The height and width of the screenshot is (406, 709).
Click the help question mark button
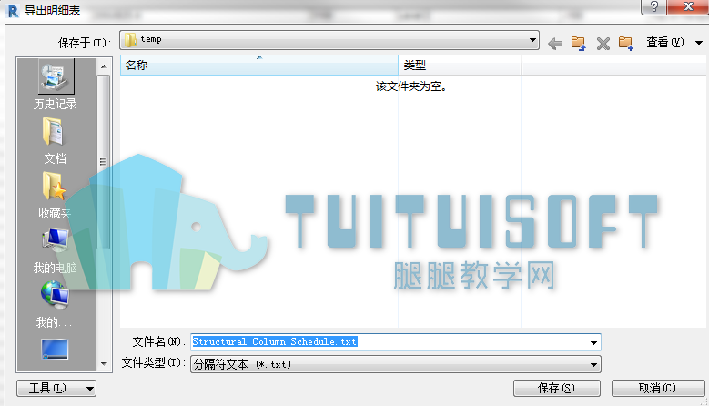click(x=653, y=6)
